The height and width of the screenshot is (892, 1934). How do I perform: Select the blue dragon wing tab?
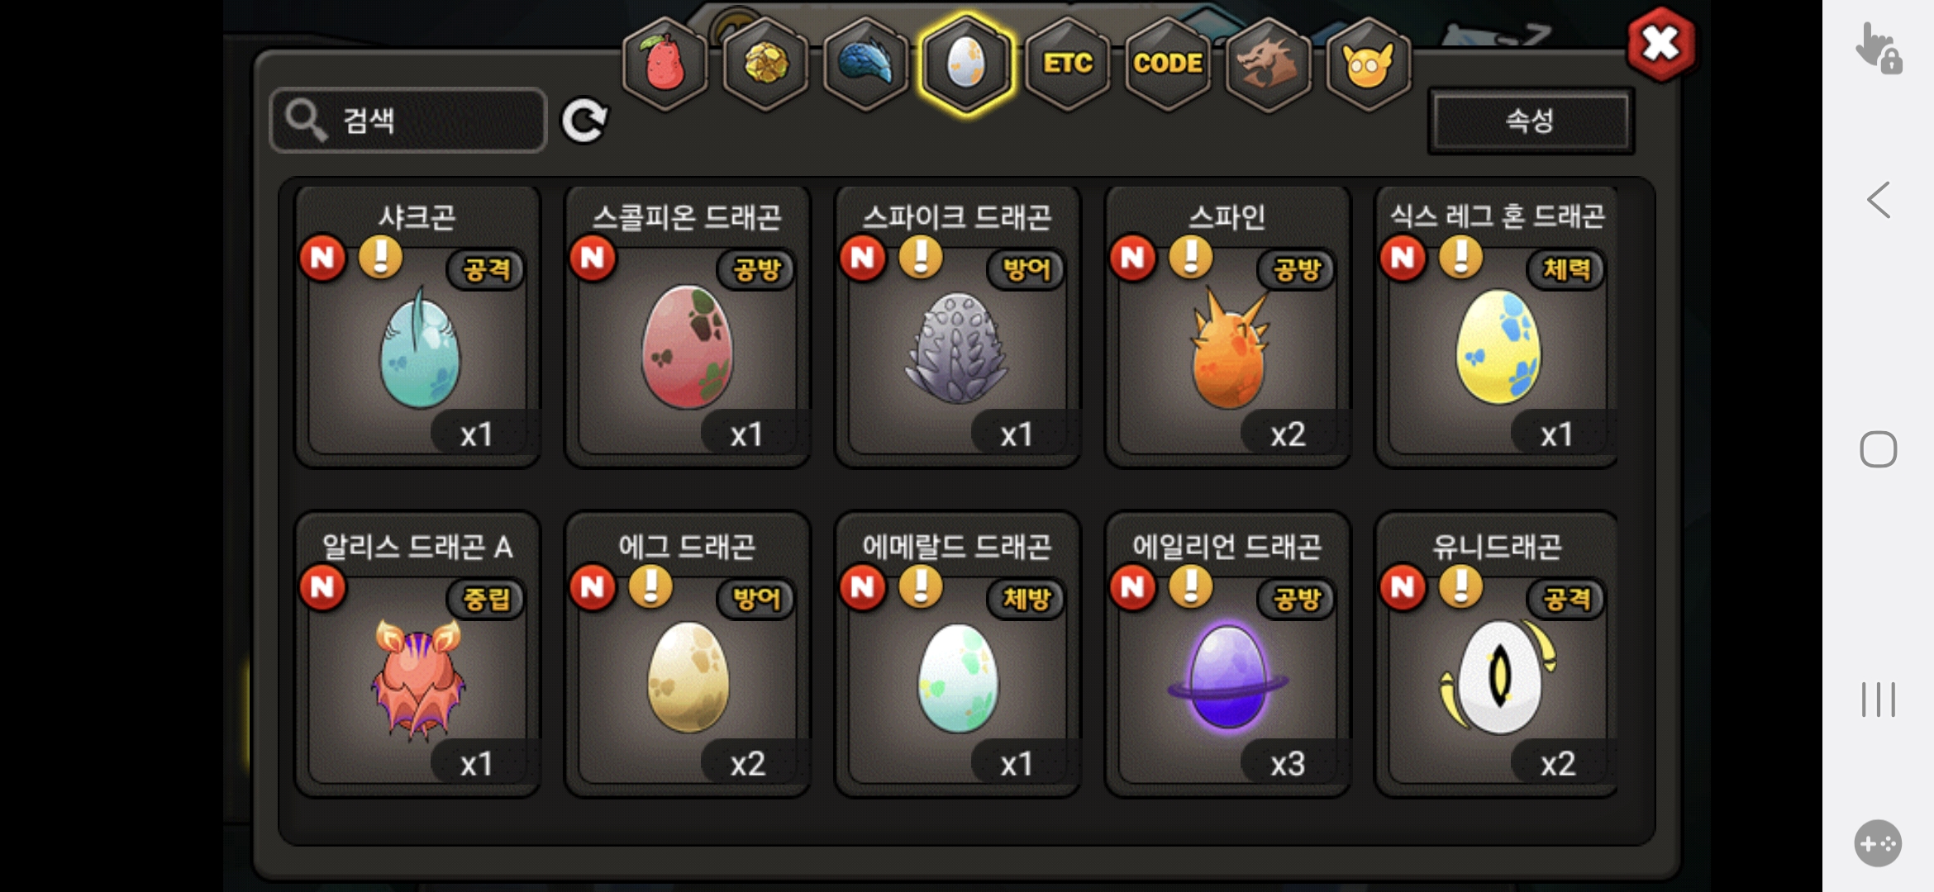(866, 64)
